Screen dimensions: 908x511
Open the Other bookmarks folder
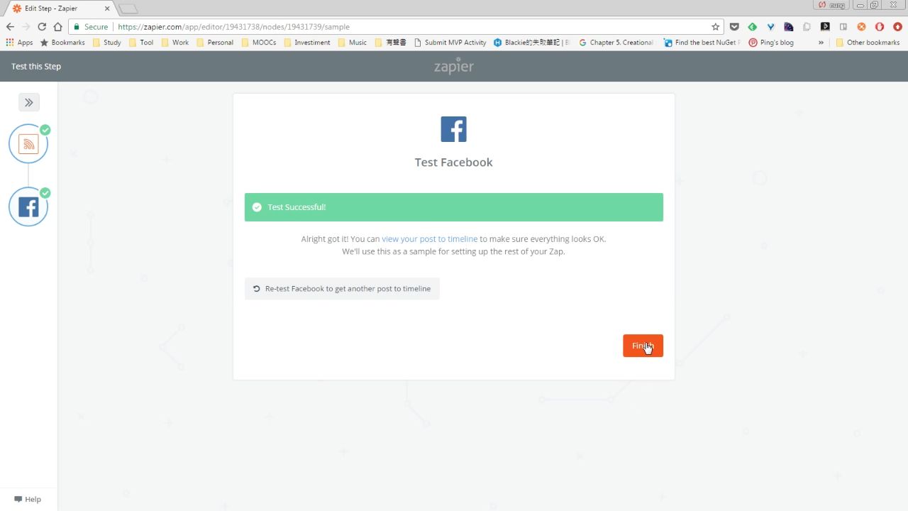868,43
